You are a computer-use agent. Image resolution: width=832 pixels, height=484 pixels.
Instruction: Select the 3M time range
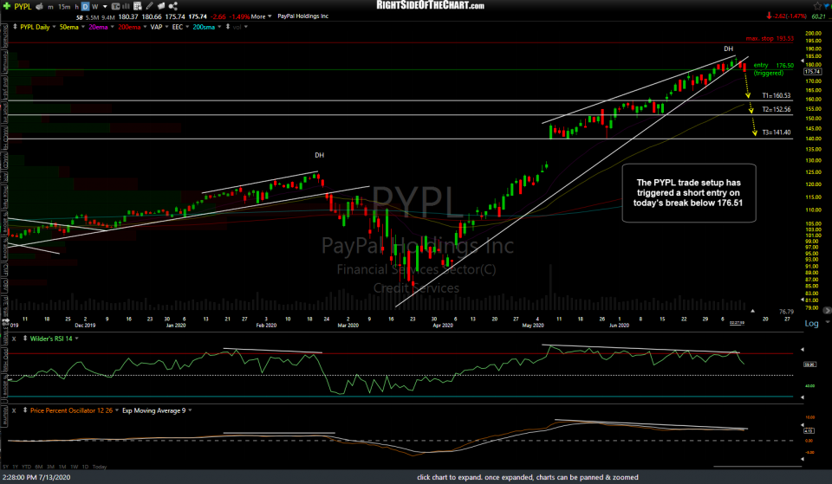[50, 467]
